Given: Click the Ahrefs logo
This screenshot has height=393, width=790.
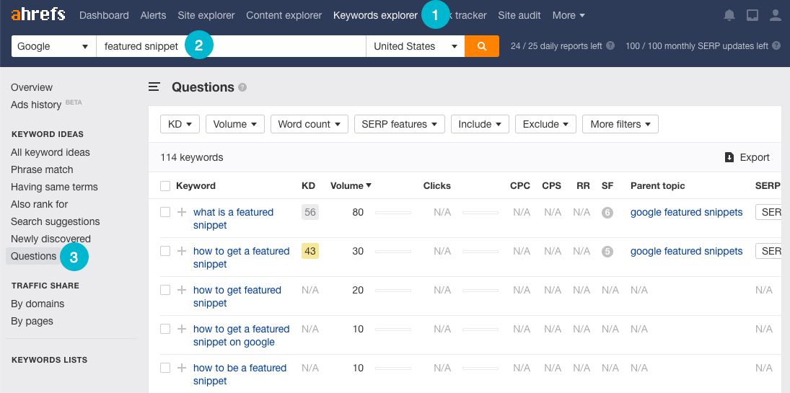Looking at the screenshot, I should pos(38,14).
